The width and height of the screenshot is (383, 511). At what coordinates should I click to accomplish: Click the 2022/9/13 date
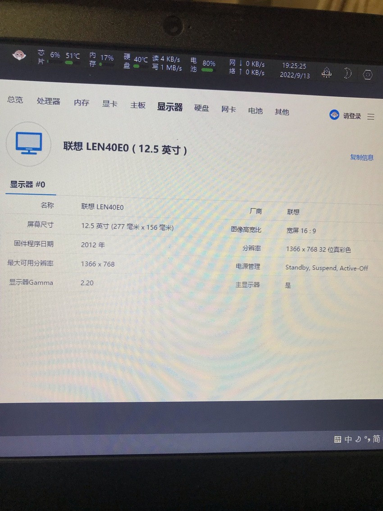point(295,75)
